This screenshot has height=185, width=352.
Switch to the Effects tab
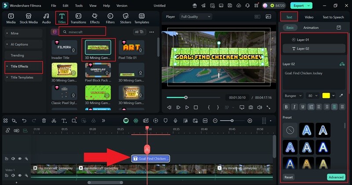tap(95, 18)
